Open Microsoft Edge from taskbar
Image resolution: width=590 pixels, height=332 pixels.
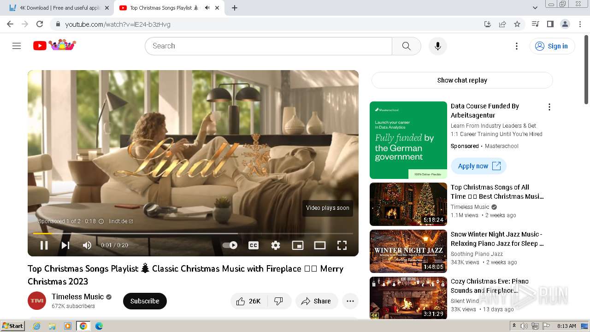[99, 326]
